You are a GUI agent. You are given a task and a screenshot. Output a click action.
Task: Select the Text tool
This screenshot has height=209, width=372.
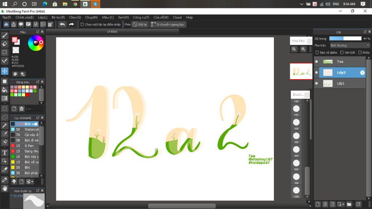click(4, 152)
